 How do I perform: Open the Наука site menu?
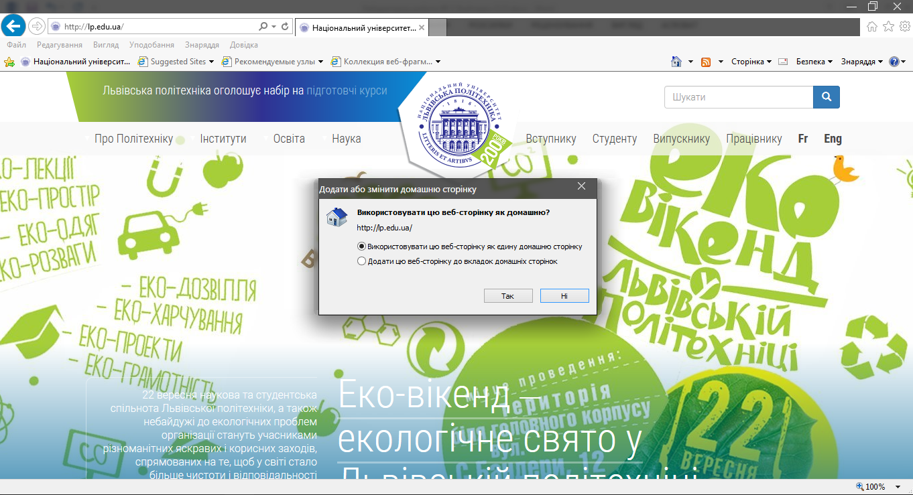tap(346, 139)
